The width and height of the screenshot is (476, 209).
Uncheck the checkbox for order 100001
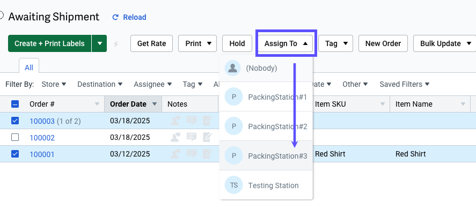point(15,154)
